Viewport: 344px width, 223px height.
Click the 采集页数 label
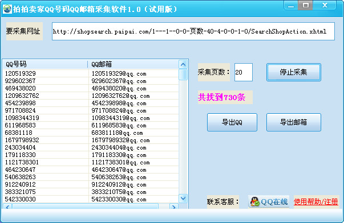coord(213,72)
